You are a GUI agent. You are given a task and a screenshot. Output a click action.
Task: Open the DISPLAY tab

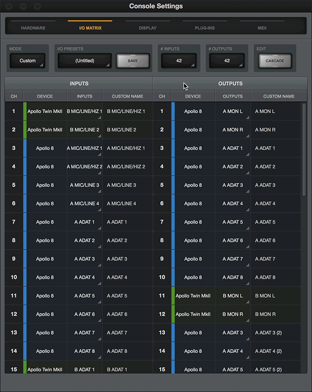click(x=148, y=28)
